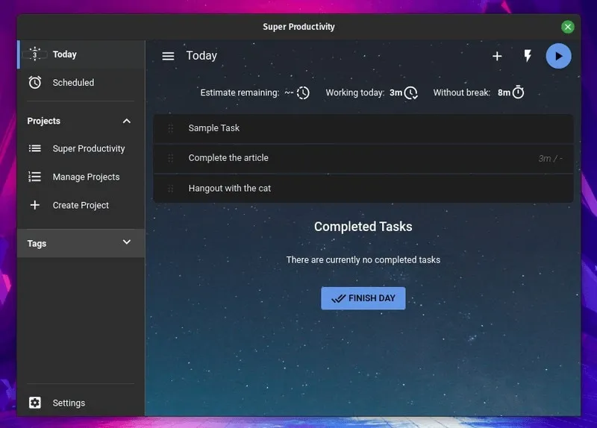The image size is (597, 428).
Task: Open the Super Productivity project
Action: (88, 148)
